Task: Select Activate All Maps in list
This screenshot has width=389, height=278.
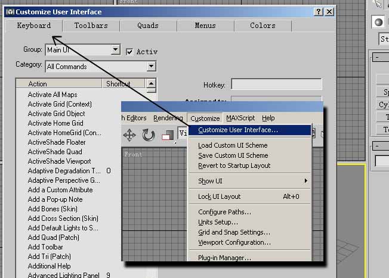Action: pyautogui.click(x=53, y=95)
